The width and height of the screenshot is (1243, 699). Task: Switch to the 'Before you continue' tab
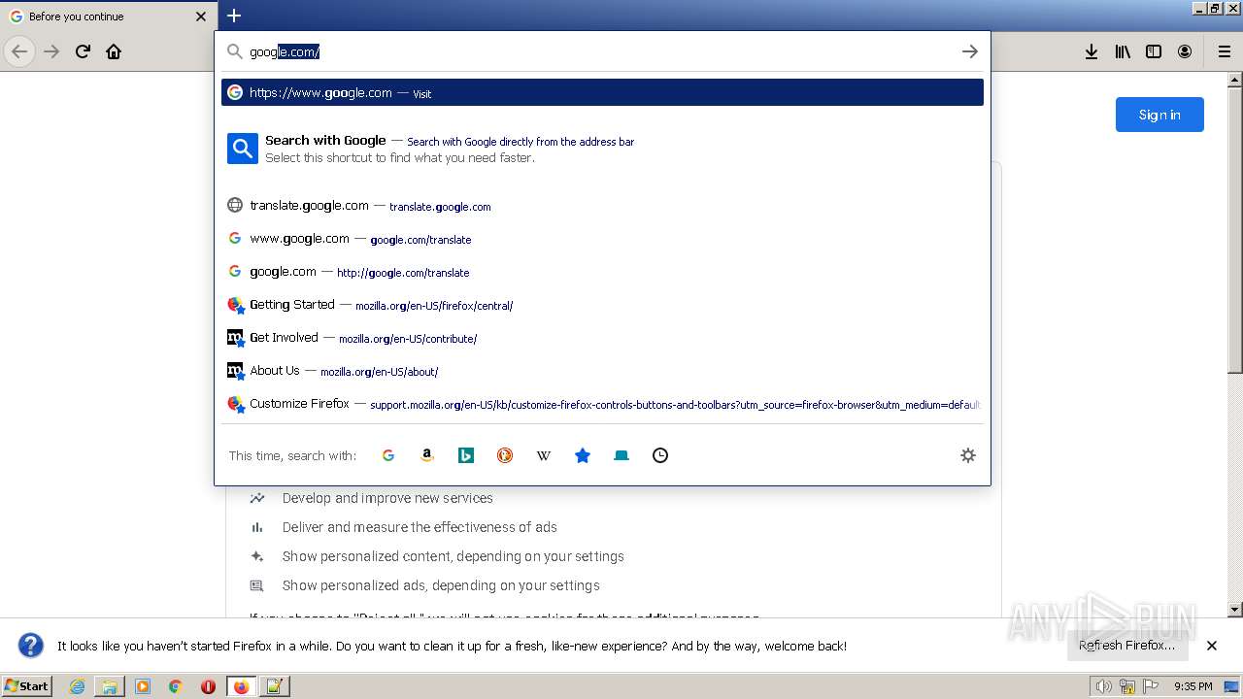(109, 17)
